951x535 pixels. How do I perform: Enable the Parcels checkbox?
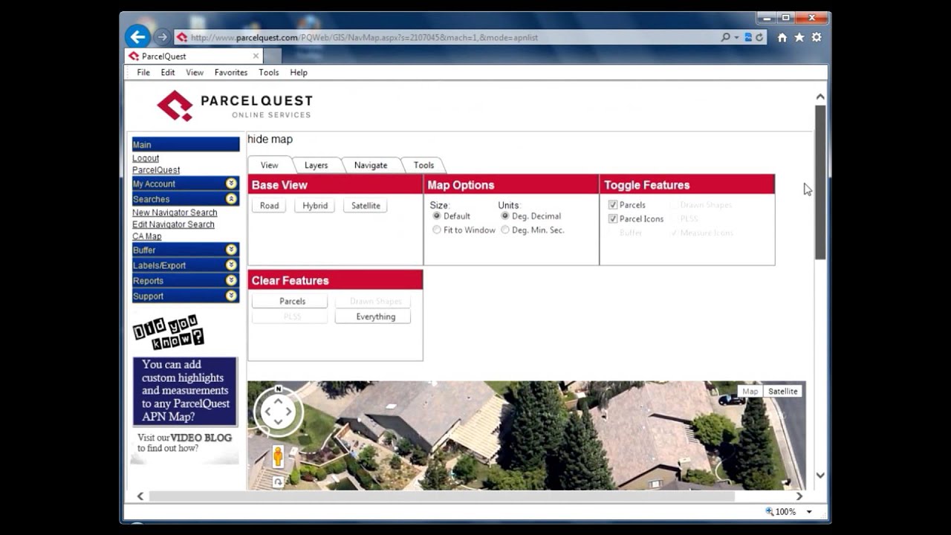(x=613, y=205)
